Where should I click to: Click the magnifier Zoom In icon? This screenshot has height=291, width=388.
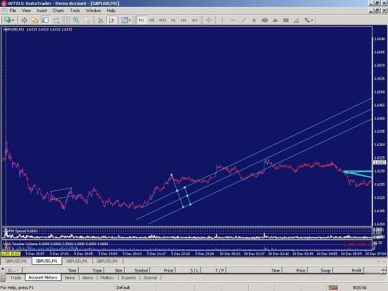coord(76,20)
